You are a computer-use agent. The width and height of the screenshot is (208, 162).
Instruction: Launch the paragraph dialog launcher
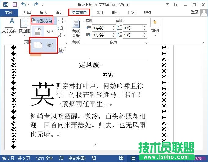[146, 43]
